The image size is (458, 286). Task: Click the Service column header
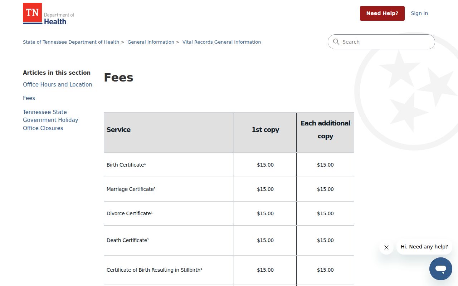click(x=169, y=133)
